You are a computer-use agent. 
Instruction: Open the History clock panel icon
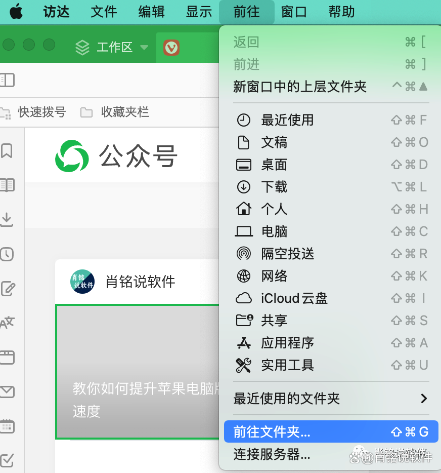point(7,254)
